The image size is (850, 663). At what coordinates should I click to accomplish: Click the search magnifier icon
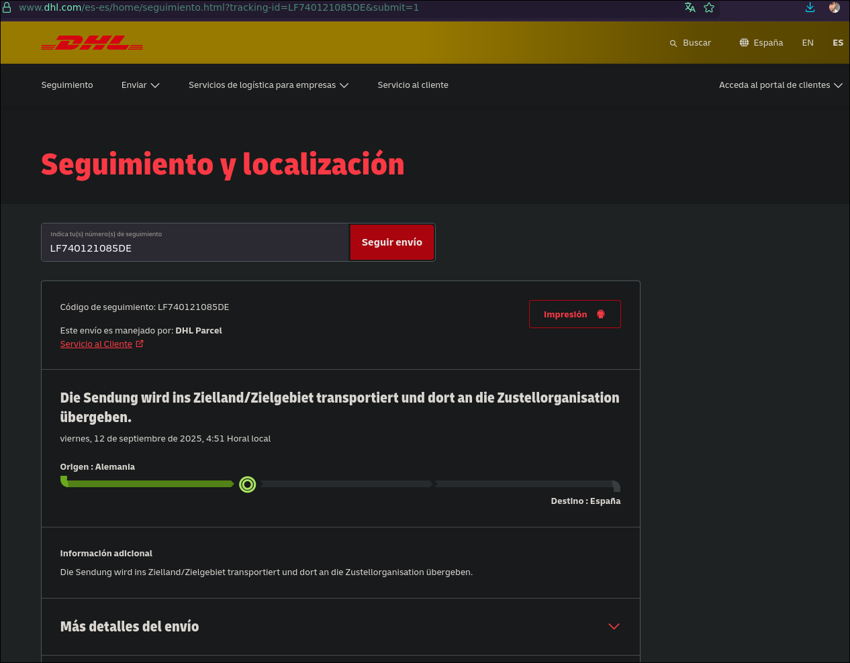[673, 43]
